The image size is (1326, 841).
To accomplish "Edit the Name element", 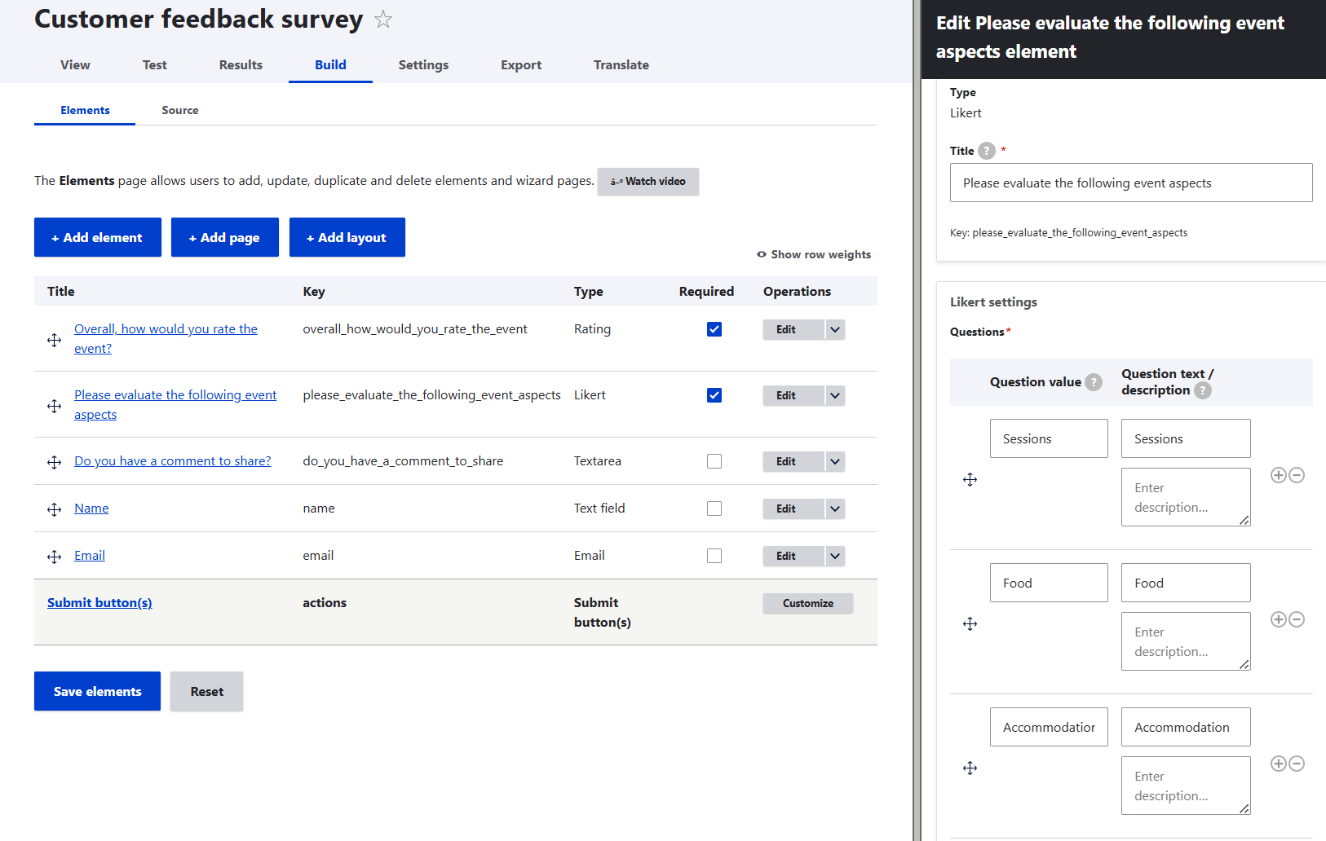I will [x=794, y=509].
